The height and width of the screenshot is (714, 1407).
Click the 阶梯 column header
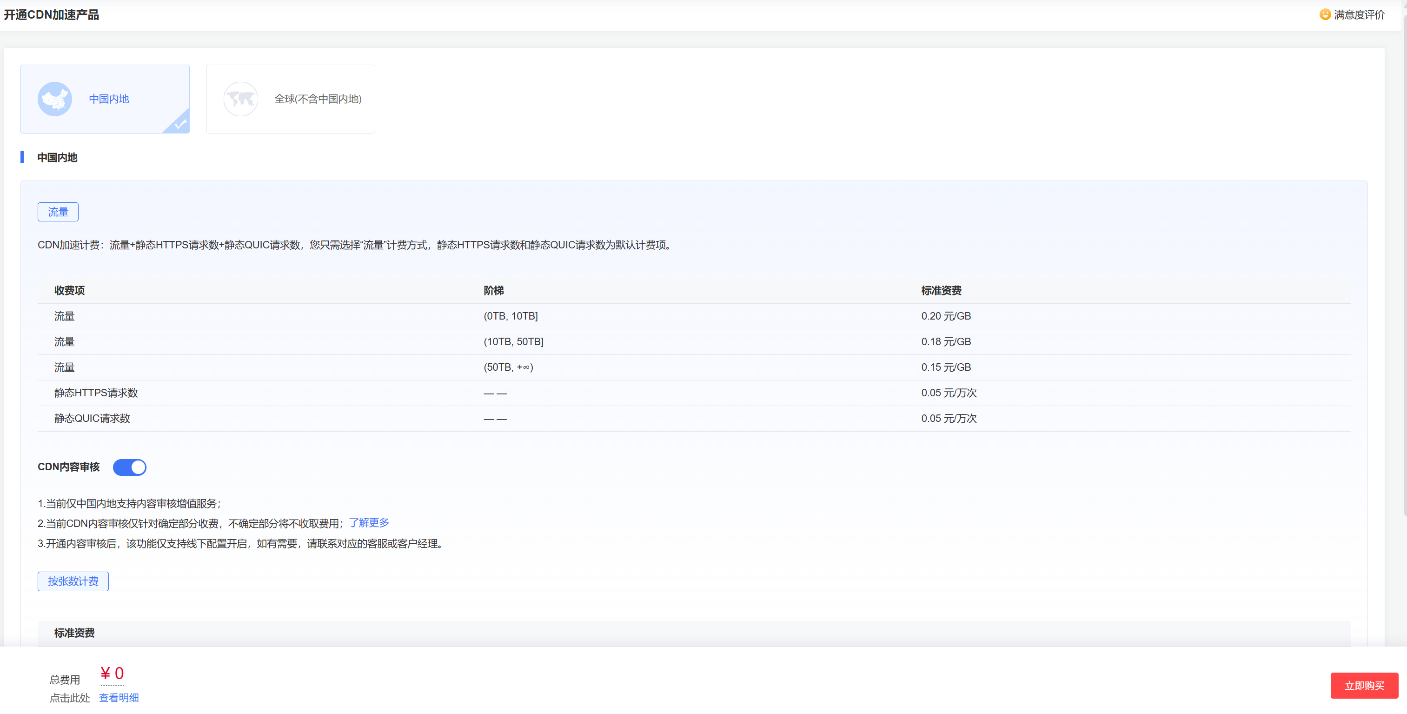pos(493,291)
